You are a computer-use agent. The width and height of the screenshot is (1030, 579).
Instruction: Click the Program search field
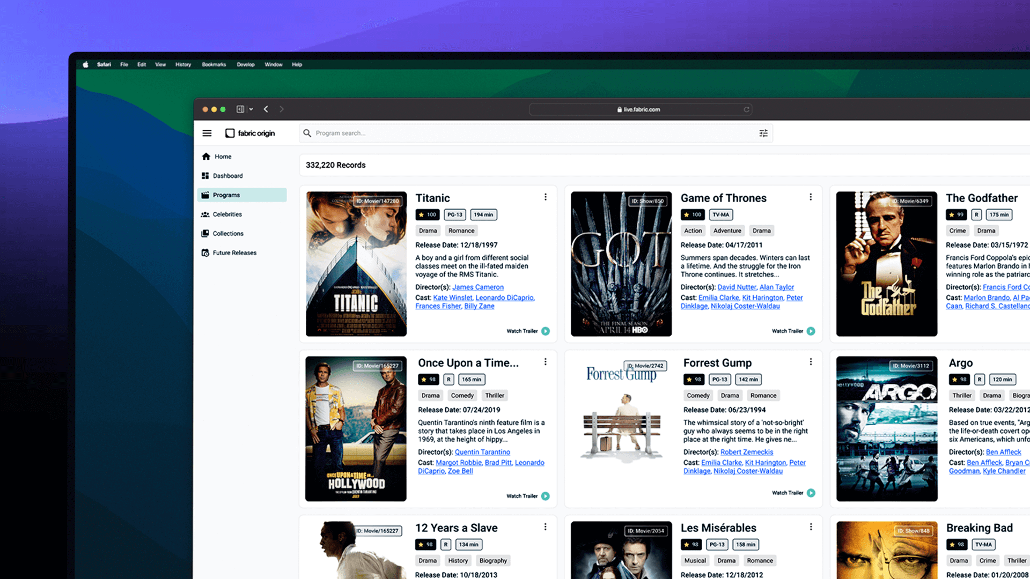point(535,133)
